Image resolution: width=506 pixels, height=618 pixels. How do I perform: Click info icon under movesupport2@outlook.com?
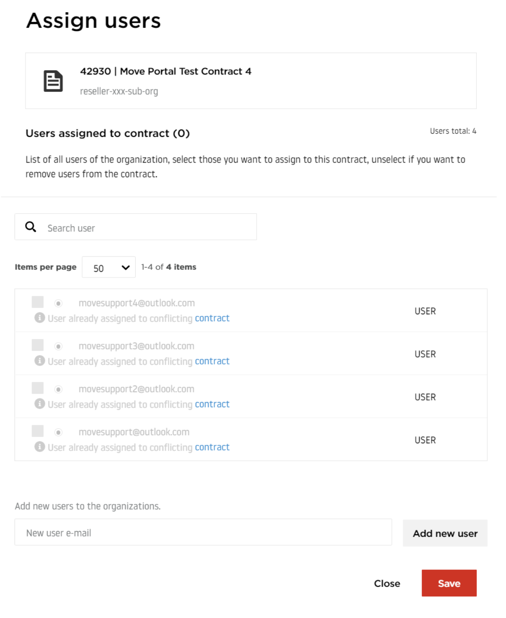coord(40,404)
